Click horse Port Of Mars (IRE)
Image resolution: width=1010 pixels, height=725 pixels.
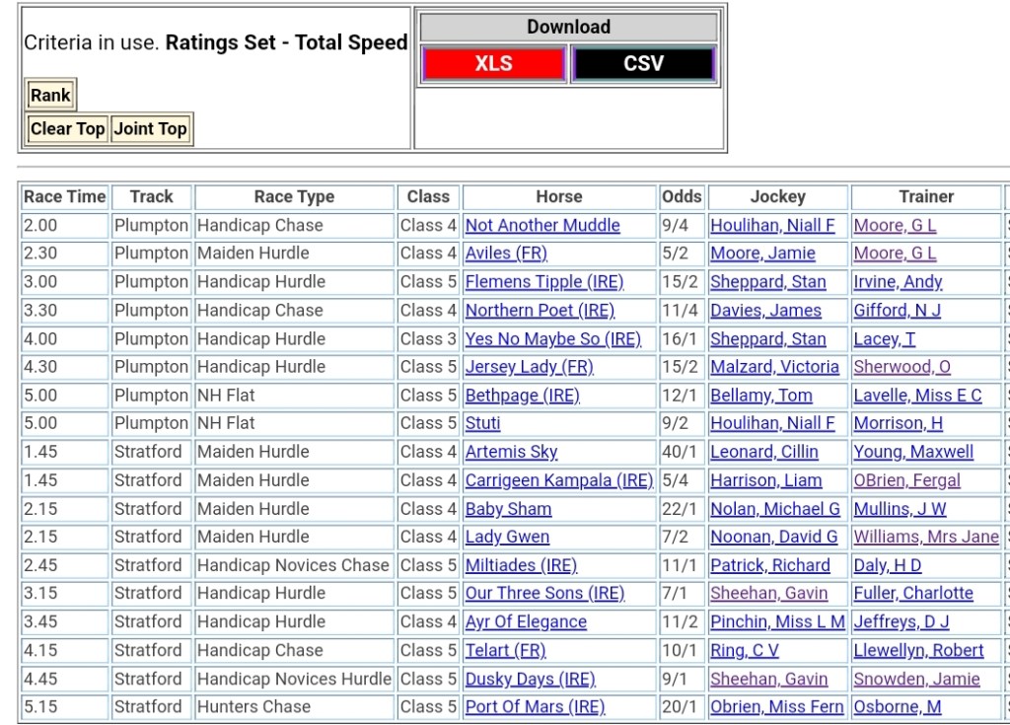[535, 707]
